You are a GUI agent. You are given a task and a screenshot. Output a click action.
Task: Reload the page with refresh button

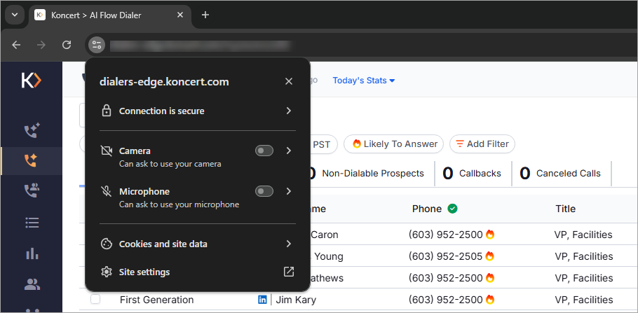pyautogui.click(x=67, y=45)
